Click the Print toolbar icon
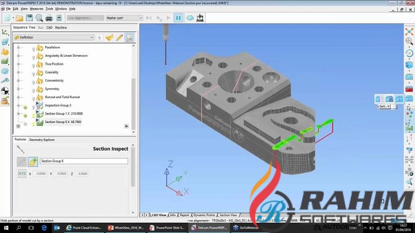 click(x=49, y=18)
